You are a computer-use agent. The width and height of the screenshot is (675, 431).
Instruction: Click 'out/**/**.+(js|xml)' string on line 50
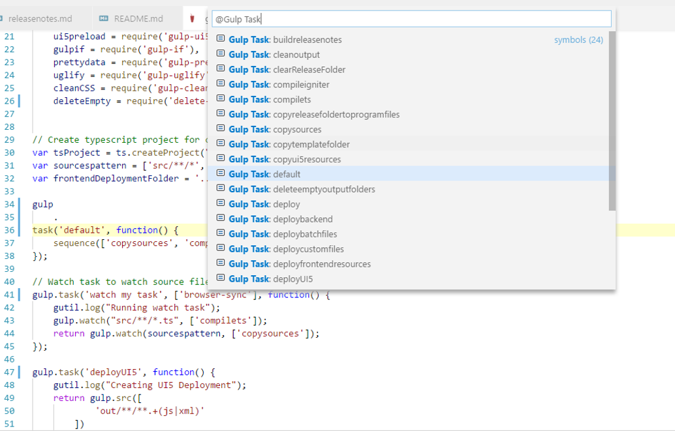[149, 411]
